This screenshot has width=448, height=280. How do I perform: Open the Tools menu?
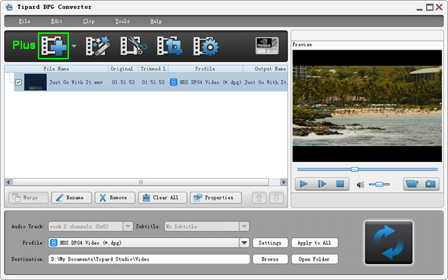[x=122, y=21]
